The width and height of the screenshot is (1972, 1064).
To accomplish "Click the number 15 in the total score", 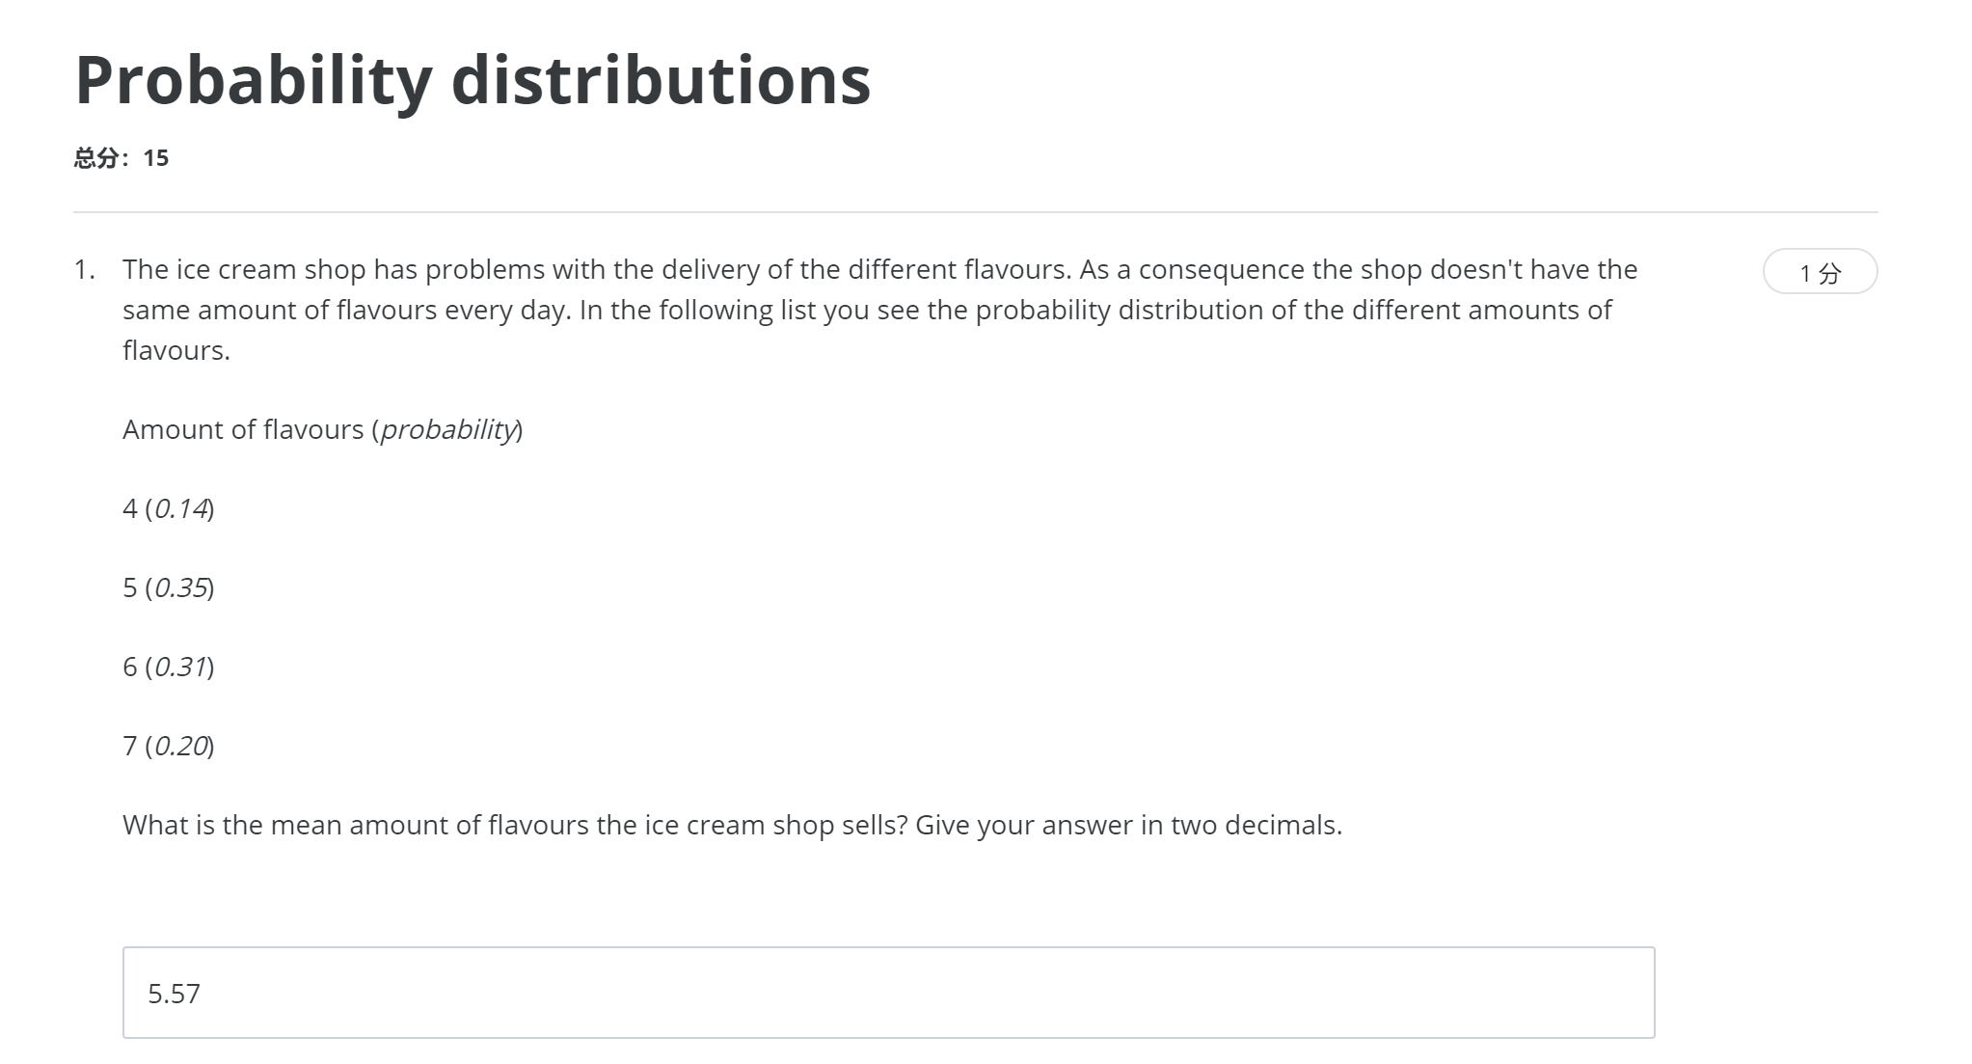I will click(x=156, y=158).
